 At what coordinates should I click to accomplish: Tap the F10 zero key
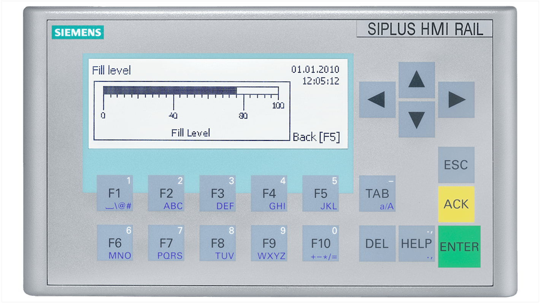click(320, 243)
